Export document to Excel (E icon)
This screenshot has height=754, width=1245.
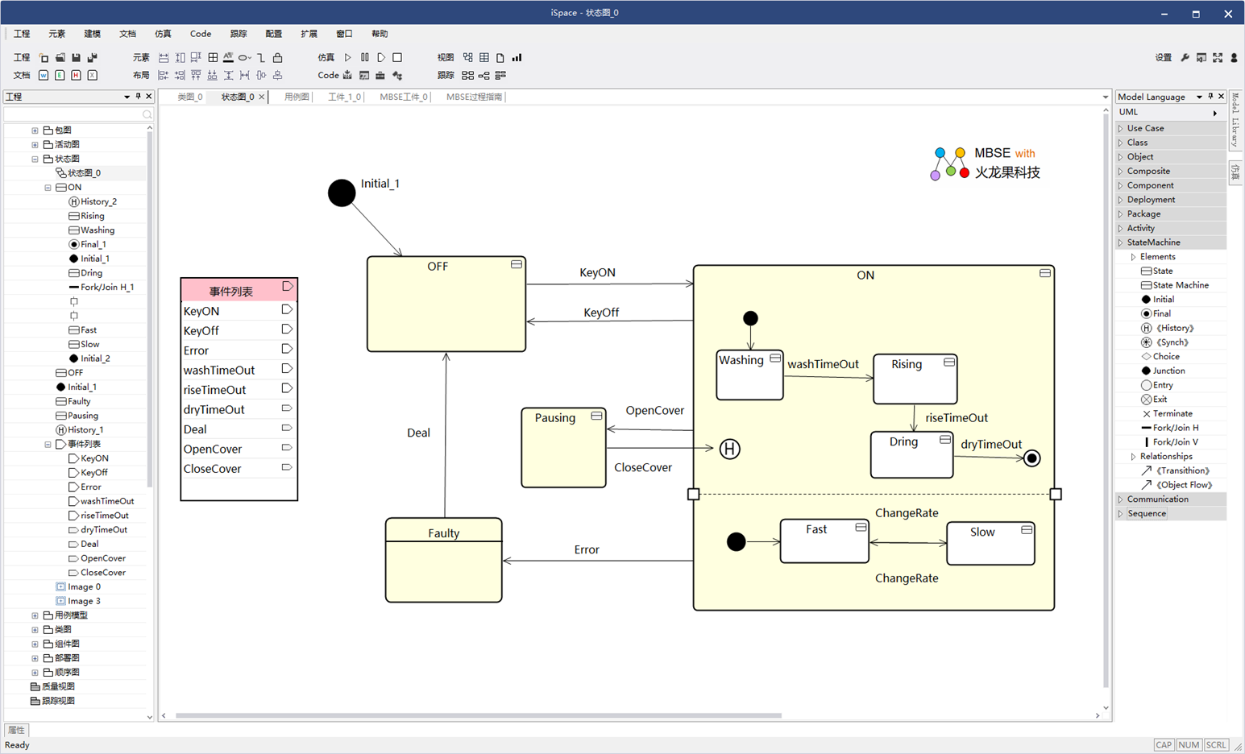pos(60,76)
